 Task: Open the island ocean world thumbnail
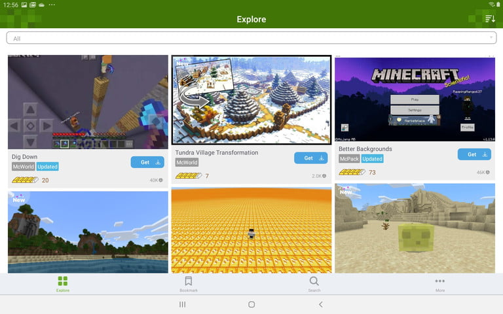(x=88, y=232)
